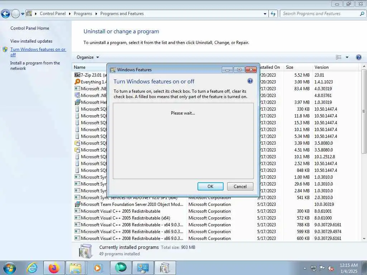Click OK in Windows Features dialog
Viewport: 367px width, 275px height.
pos(210,186)
